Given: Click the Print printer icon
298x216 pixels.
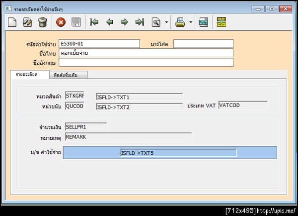Looking at the screenshot, I should (x=180, y=22).
